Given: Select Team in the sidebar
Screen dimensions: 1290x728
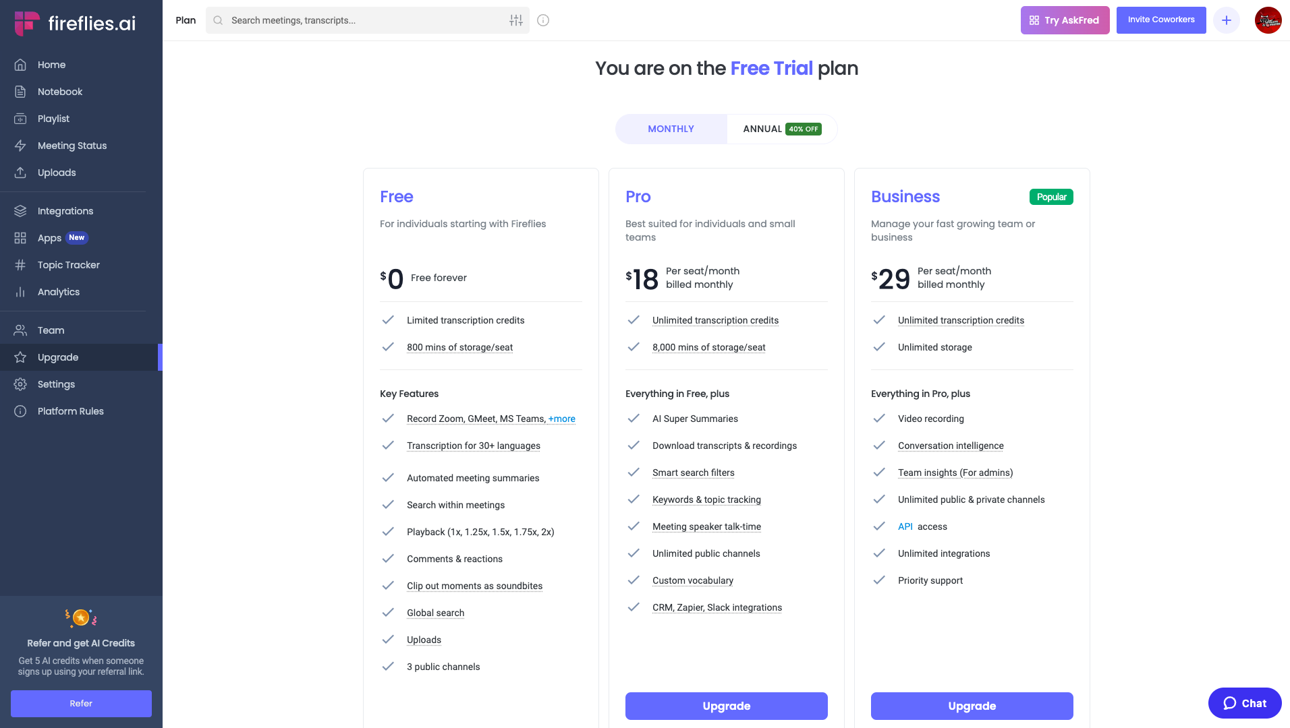Looking at the screenshot, I should 51,330.
